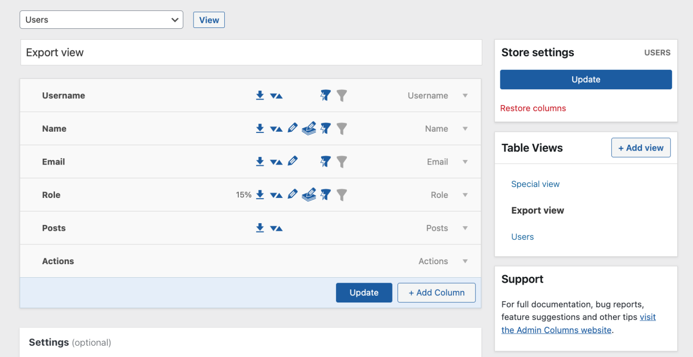Screen dimensions: 693x357
Task: Click the Restore columns link
Action: click(x=533, y=108)
